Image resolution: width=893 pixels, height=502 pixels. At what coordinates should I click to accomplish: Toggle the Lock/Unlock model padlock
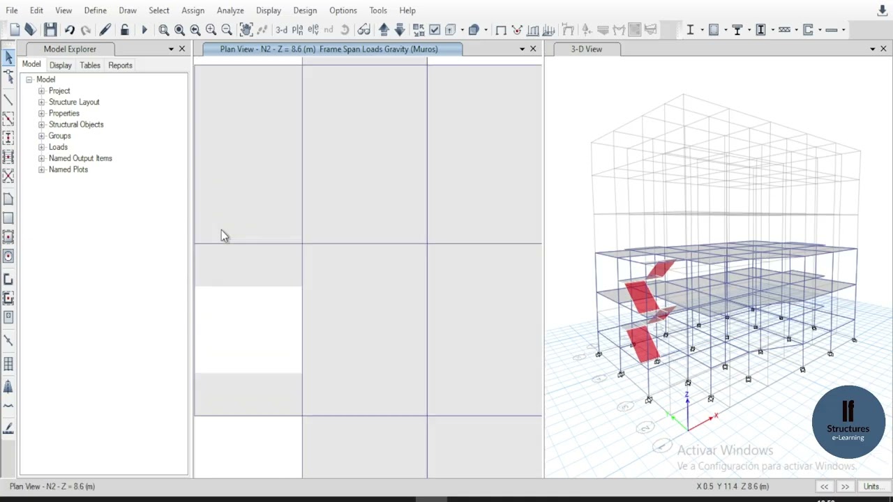pyautogui.click(x=124, y=29)
